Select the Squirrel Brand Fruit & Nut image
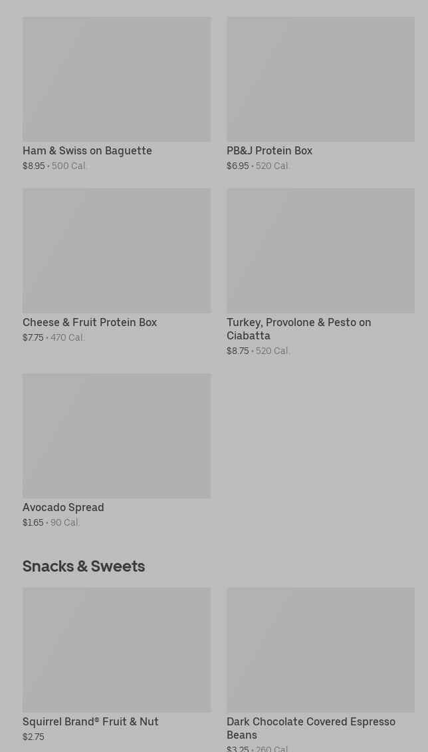 coord(116,650)
